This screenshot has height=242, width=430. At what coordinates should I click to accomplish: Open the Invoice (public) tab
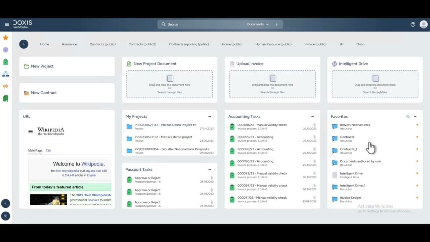[x=315, y=44]
